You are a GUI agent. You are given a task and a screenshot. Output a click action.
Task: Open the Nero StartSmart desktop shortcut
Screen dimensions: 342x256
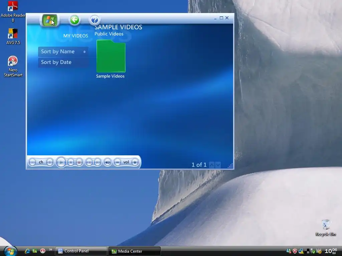pos(13,66)
